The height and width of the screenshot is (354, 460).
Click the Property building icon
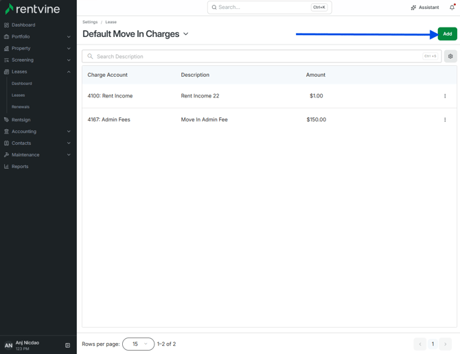pos(6,48)
